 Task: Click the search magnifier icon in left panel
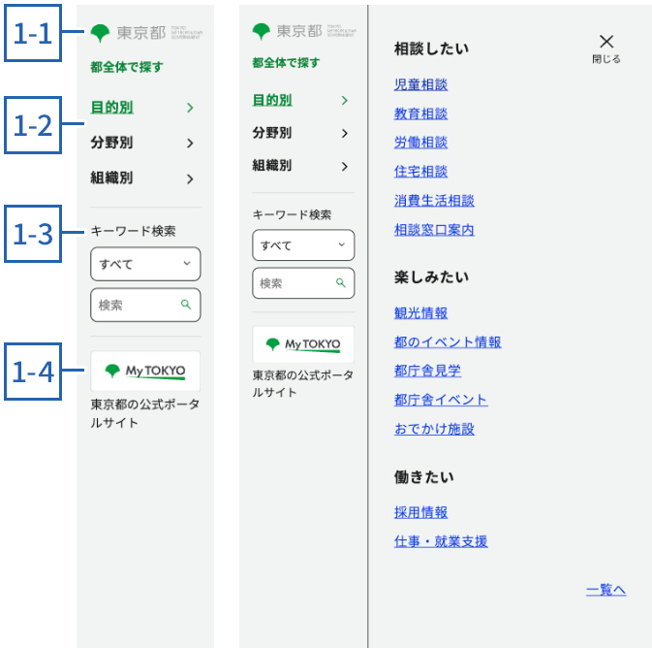(186, 305)
